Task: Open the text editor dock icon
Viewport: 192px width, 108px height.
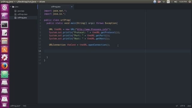Action: pyautogui.click(x=4, y=33)
